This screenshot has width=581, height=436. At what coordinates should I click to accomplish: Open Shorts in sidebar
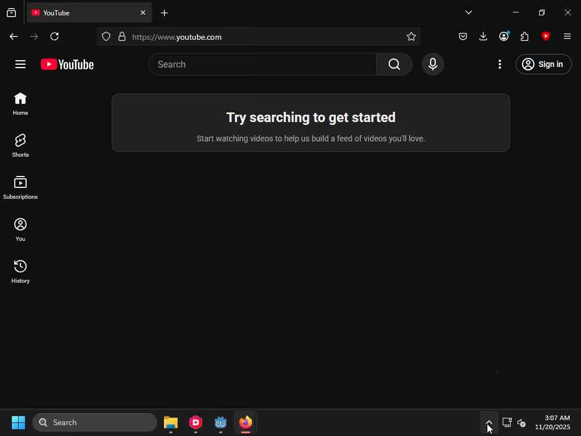click(20, 146)
